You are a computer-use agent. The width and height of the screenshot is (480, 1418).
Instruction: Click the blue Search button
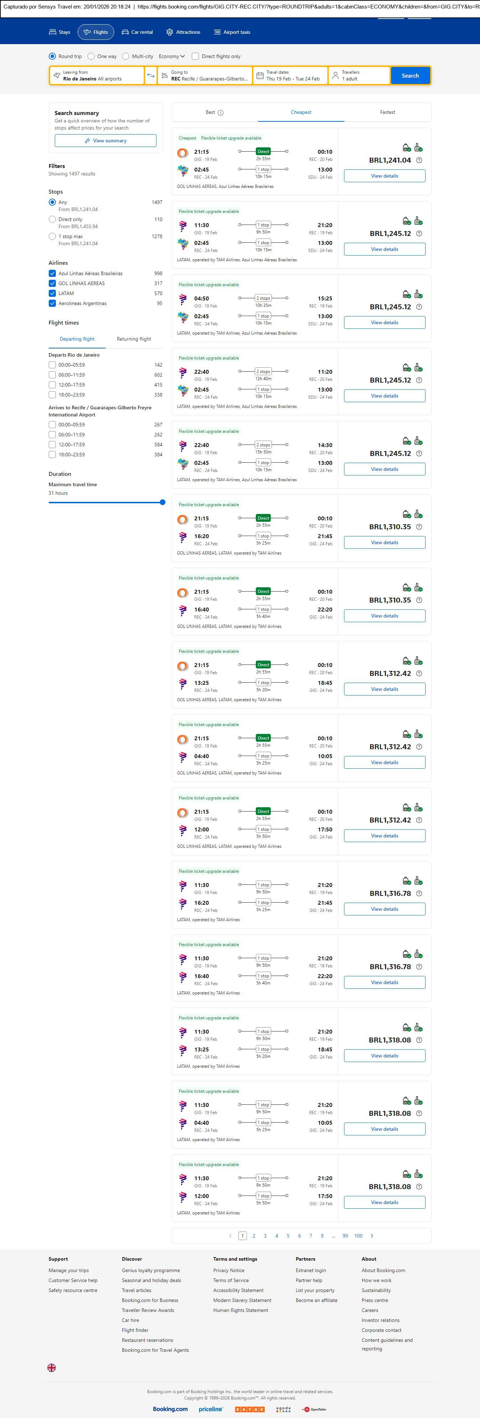click(410, 75)
